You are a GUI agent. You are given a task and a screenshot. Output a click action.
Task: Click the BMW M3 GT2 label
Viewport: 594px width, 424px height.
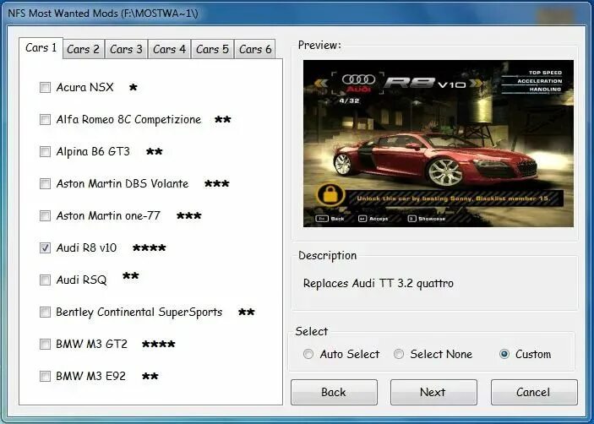click(91, 344)
